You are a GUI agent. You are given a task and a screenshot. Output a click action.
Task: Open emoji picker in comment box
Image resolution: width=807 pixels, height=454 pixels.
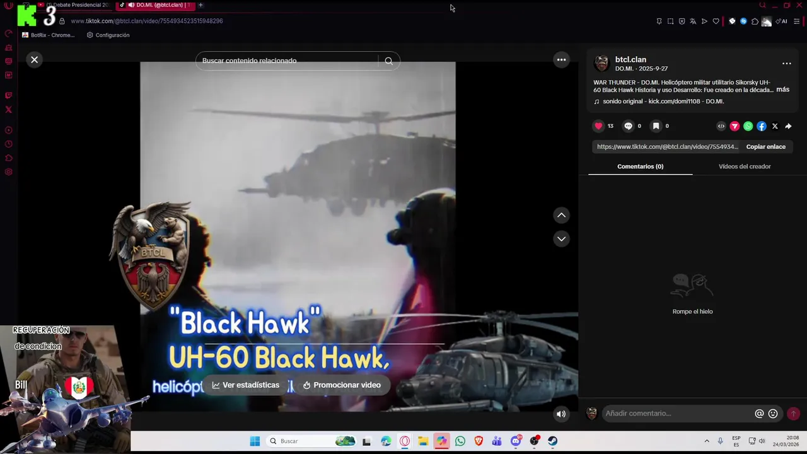pyautogui.click(x=773, y=414)
